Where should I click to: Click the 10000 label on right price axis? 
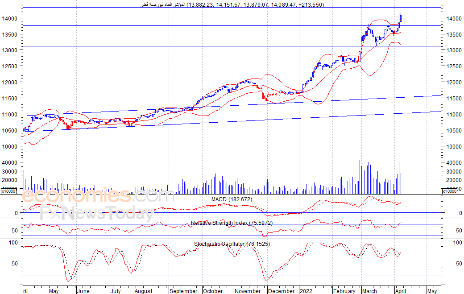[454, 146]
